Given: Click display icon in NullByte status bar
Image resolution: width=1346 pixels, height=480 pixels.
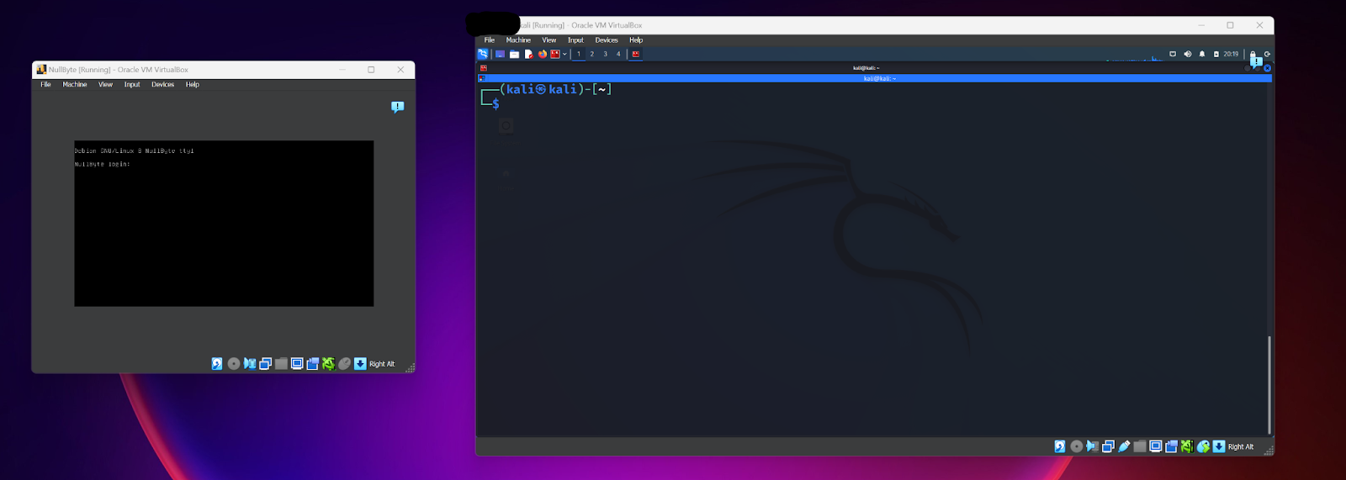Looking at the screenshot, I should click(297, 364).
